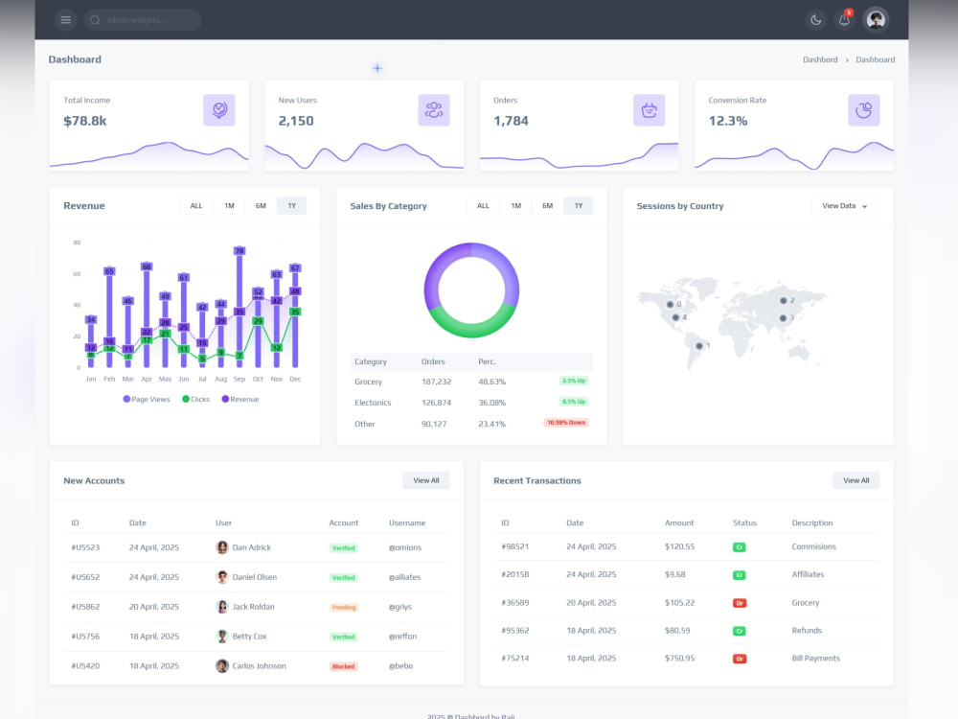
Task: Click the Username column header
Action: 407,523
